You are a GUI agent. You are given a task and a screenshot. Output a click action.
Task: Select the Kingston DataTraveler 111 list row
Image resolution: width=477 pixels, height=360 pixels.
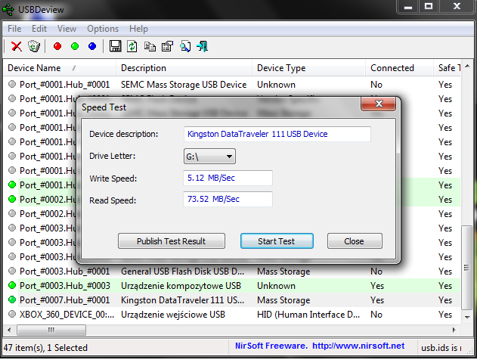[x=231, y=300]
